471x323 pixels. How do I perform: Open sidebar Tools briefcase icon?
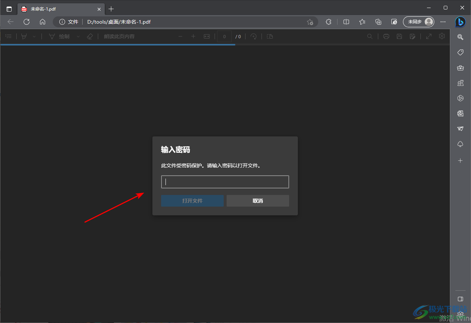(460, 68)
